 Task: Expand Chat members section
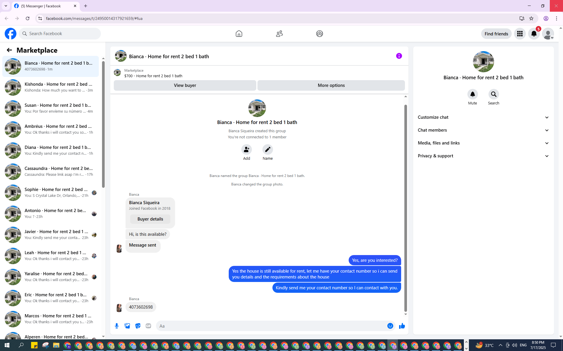(x=483, y=130)
